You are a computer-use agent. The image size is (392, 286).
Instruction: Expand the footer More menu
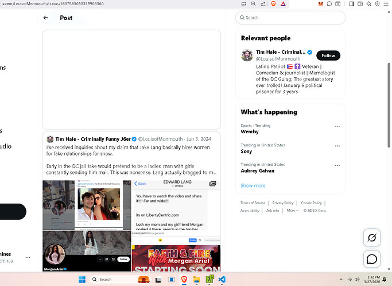(293, 210)
